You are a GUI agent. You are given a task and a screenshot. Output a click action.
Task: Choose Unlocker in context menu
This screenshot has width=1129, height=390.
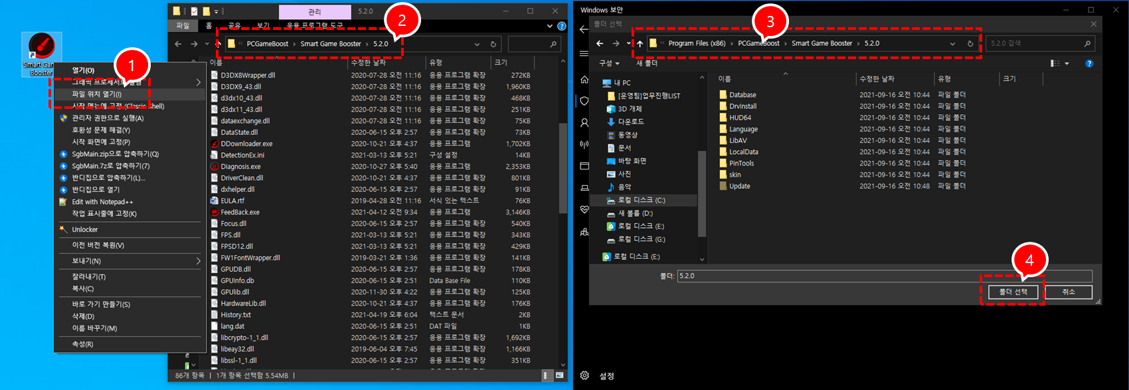point(128,229)
